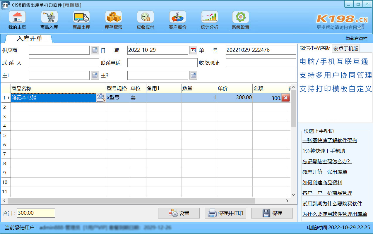Delete row 1 with red X icon
The image size is (373, 234).
286,98
